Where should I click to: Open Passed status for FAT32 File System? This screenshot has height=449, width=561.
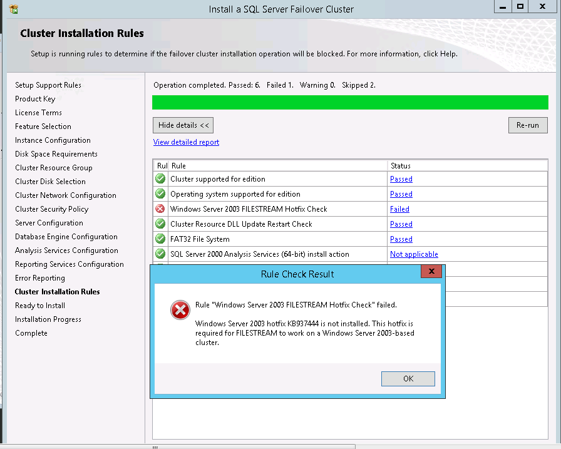[401, 239]
